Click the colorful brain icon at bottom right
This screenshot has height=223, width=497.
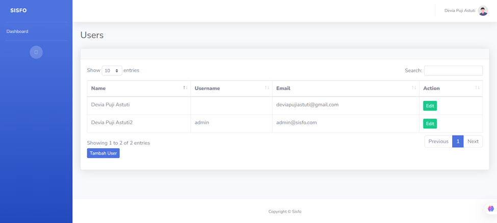490,209
